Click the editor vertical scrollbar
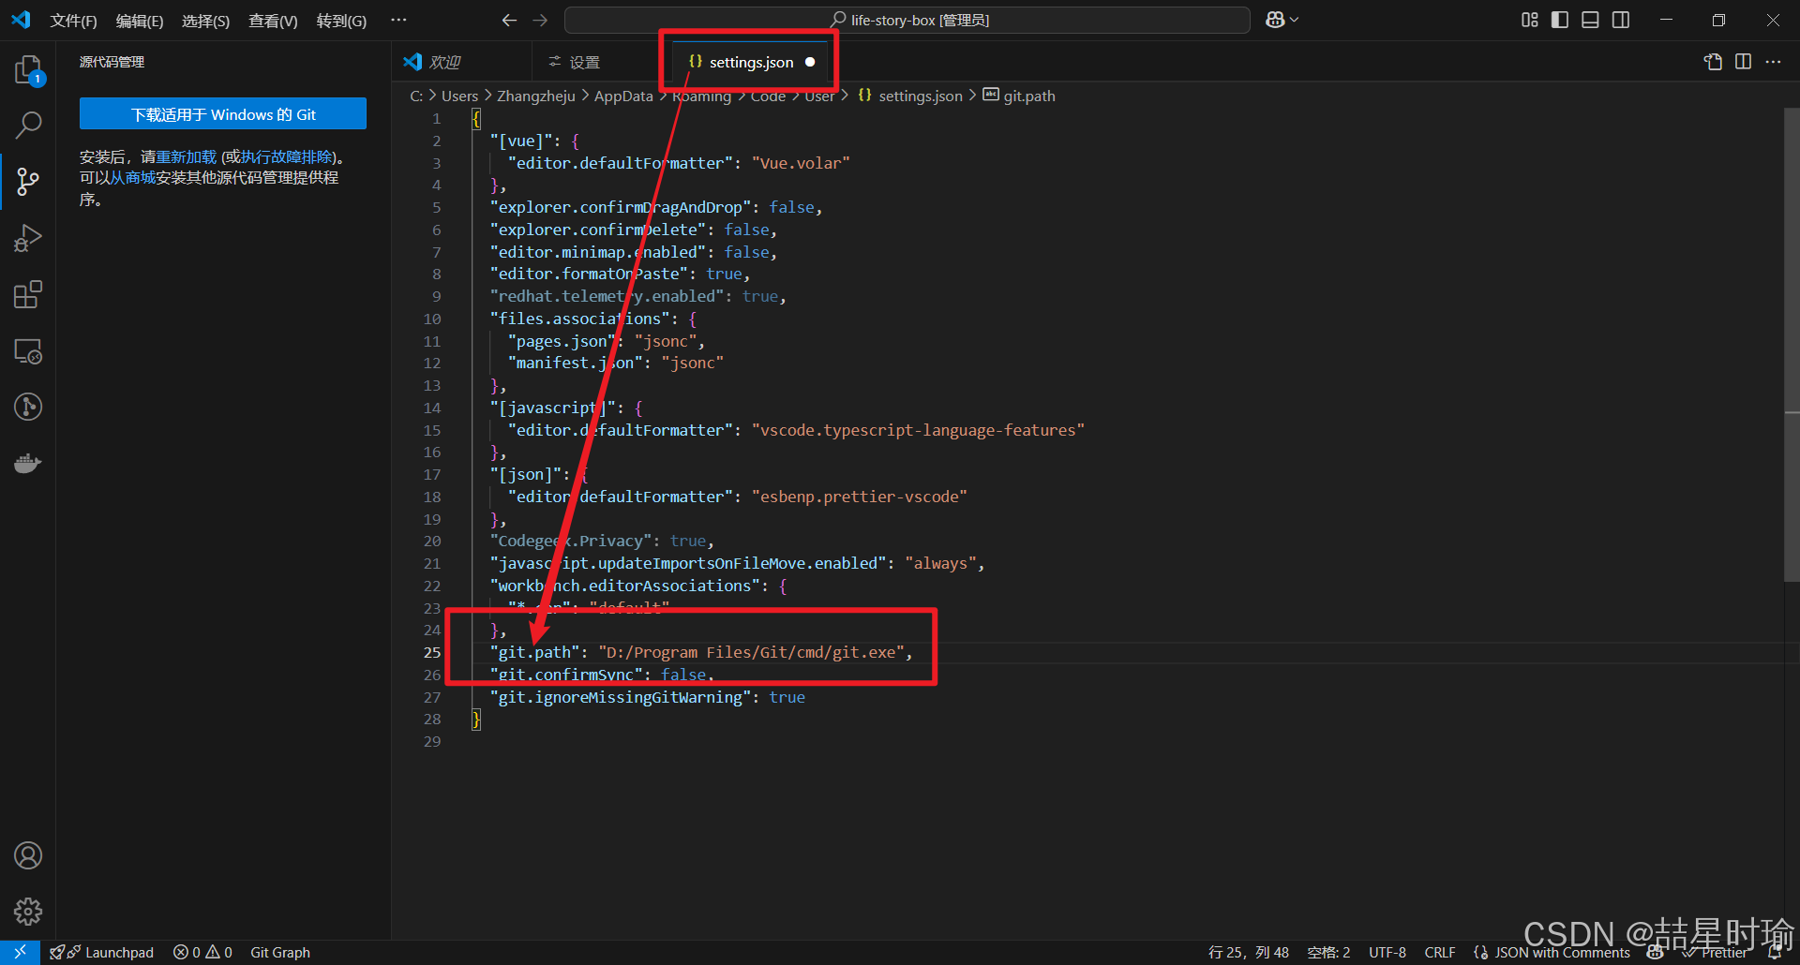The image size is (1800, 965). click(x=1792, y=345)
